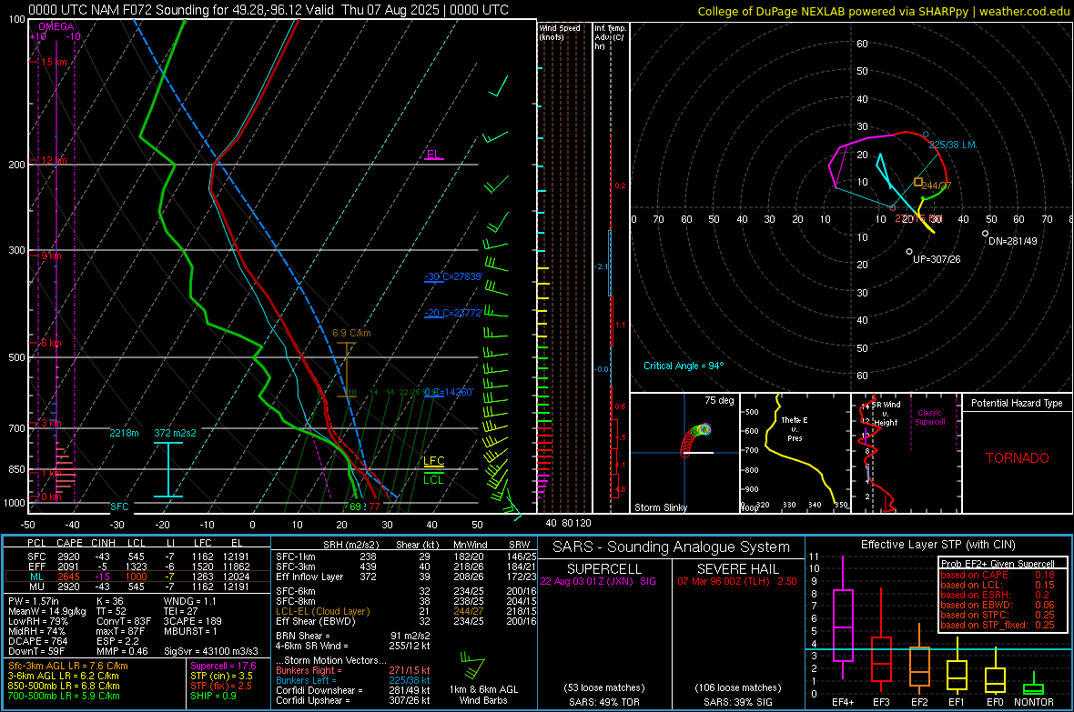Click Sfc-3km AGL LR = 7.6 C/km

68,666
